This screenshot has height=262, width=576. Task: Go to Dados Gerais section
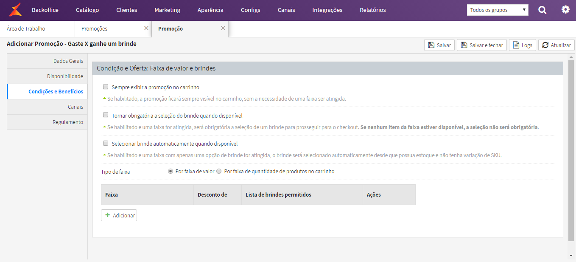click(47, 61)
